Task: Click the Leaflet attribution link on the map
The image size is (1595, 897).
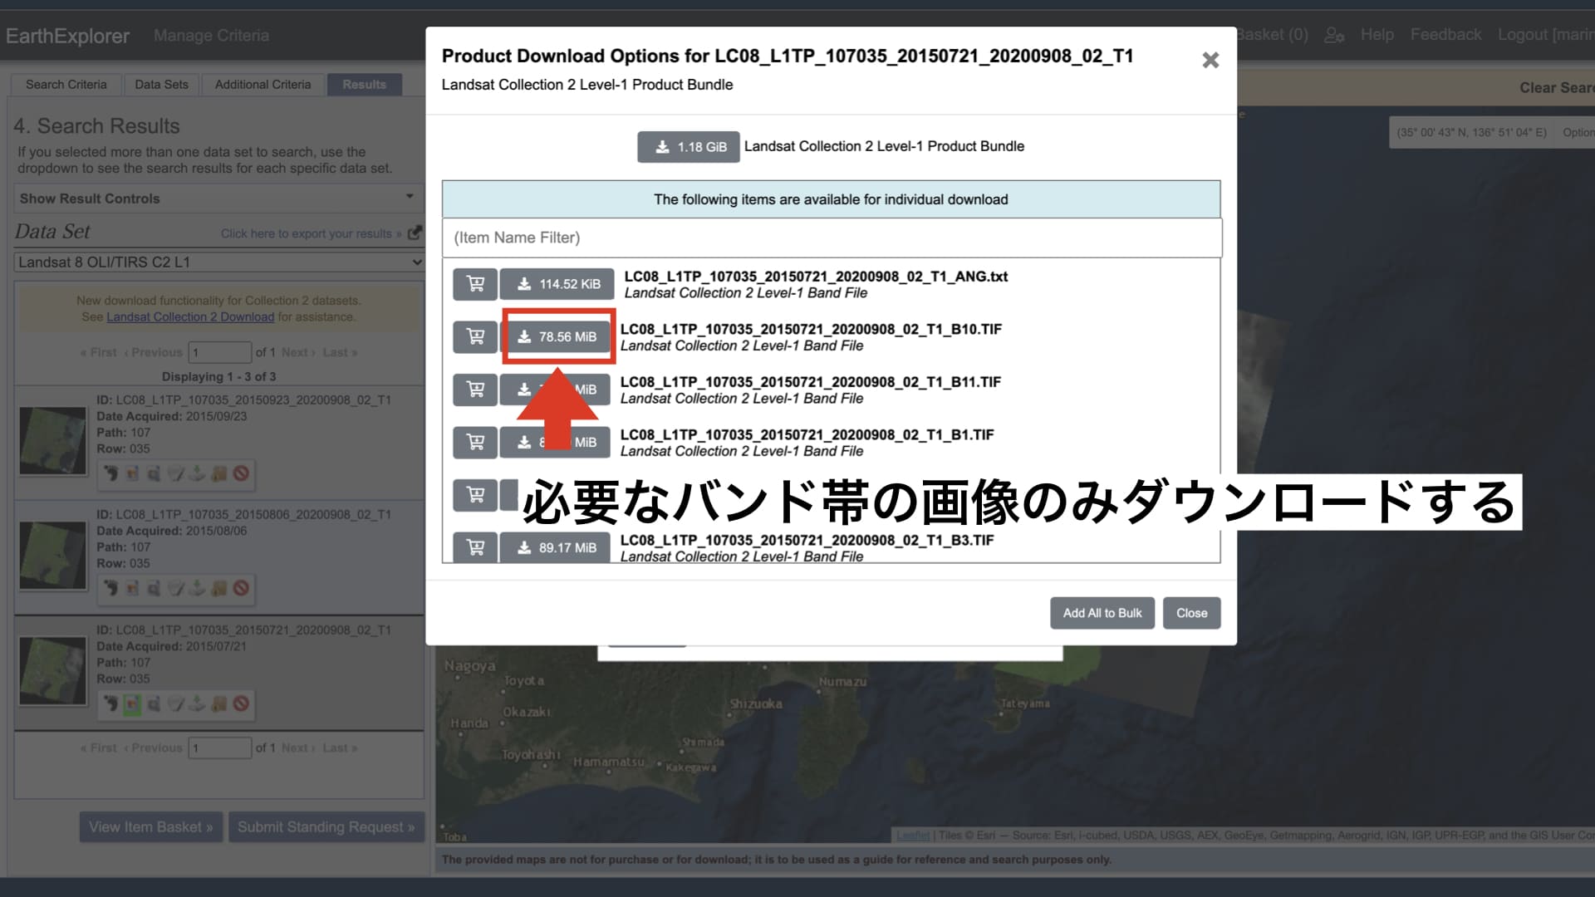Action: coord(913,835)
